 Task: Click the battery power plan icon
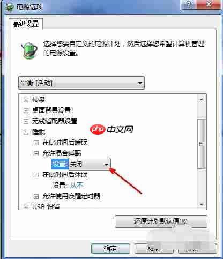click(x=29, y=50)
